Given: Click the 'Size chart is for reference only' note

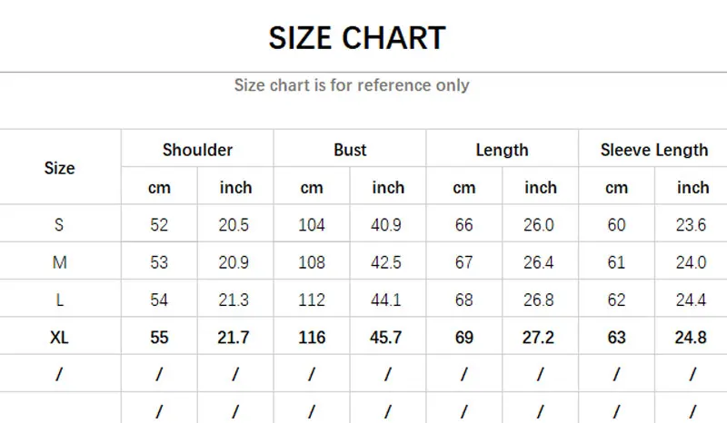Looking at the screenshot, I should [352, 85].
